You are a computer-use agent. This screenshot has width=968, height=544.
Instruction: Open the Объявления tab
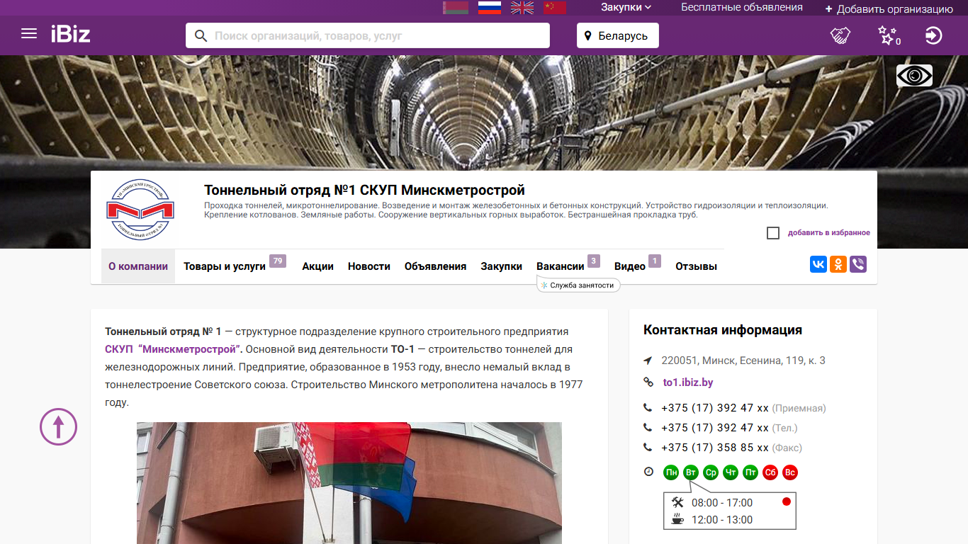pos(435,266)
